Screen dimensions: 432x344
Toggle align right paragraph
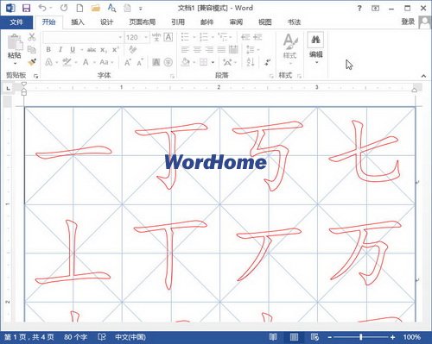pyautogui.click(x=209, y=49)
